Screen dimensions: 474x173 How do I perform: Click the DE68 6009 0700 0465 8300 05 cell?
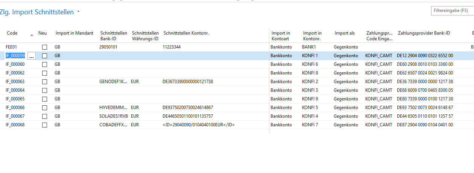(425, 90)
